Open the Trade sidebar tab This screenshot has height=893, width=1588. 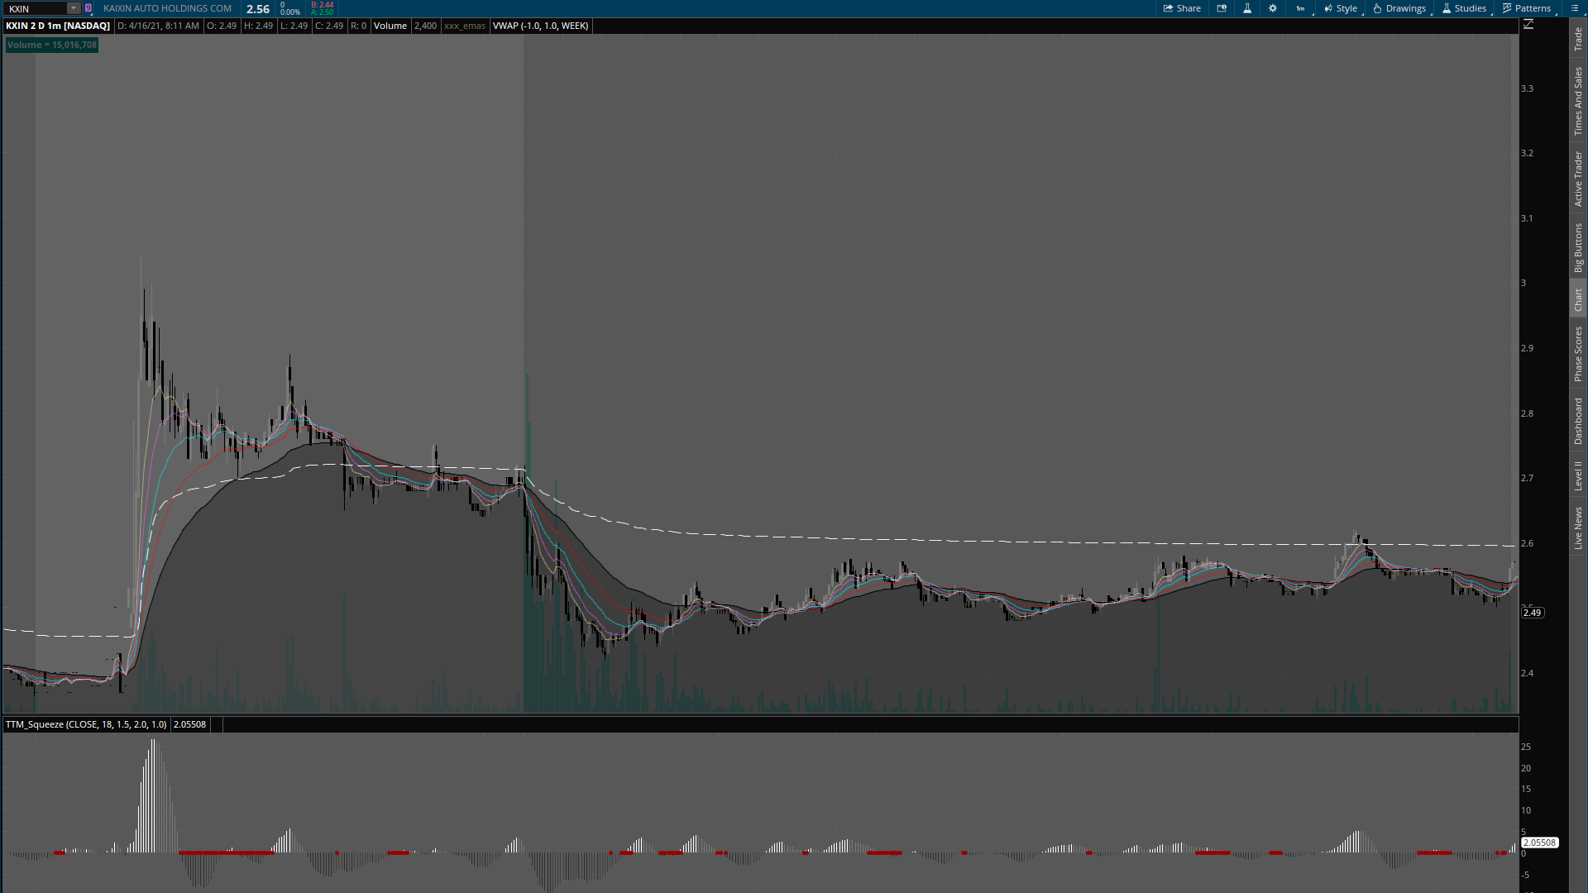click(1578, 38)
